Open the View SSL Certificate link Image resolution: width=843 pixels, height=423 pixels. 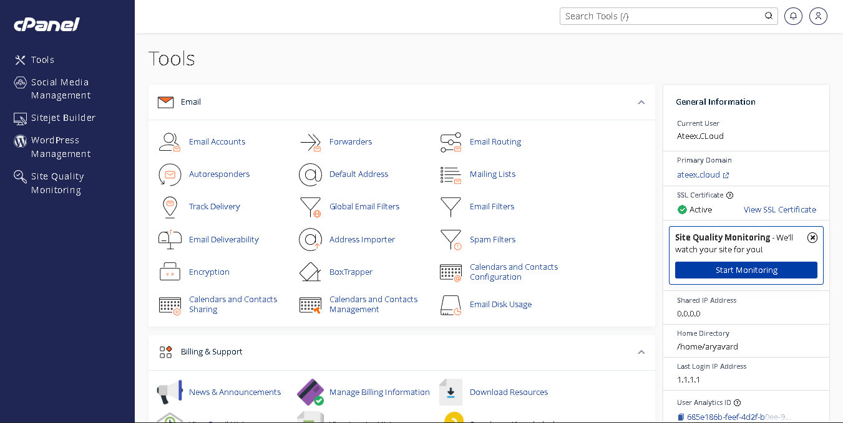coord(780,209)
